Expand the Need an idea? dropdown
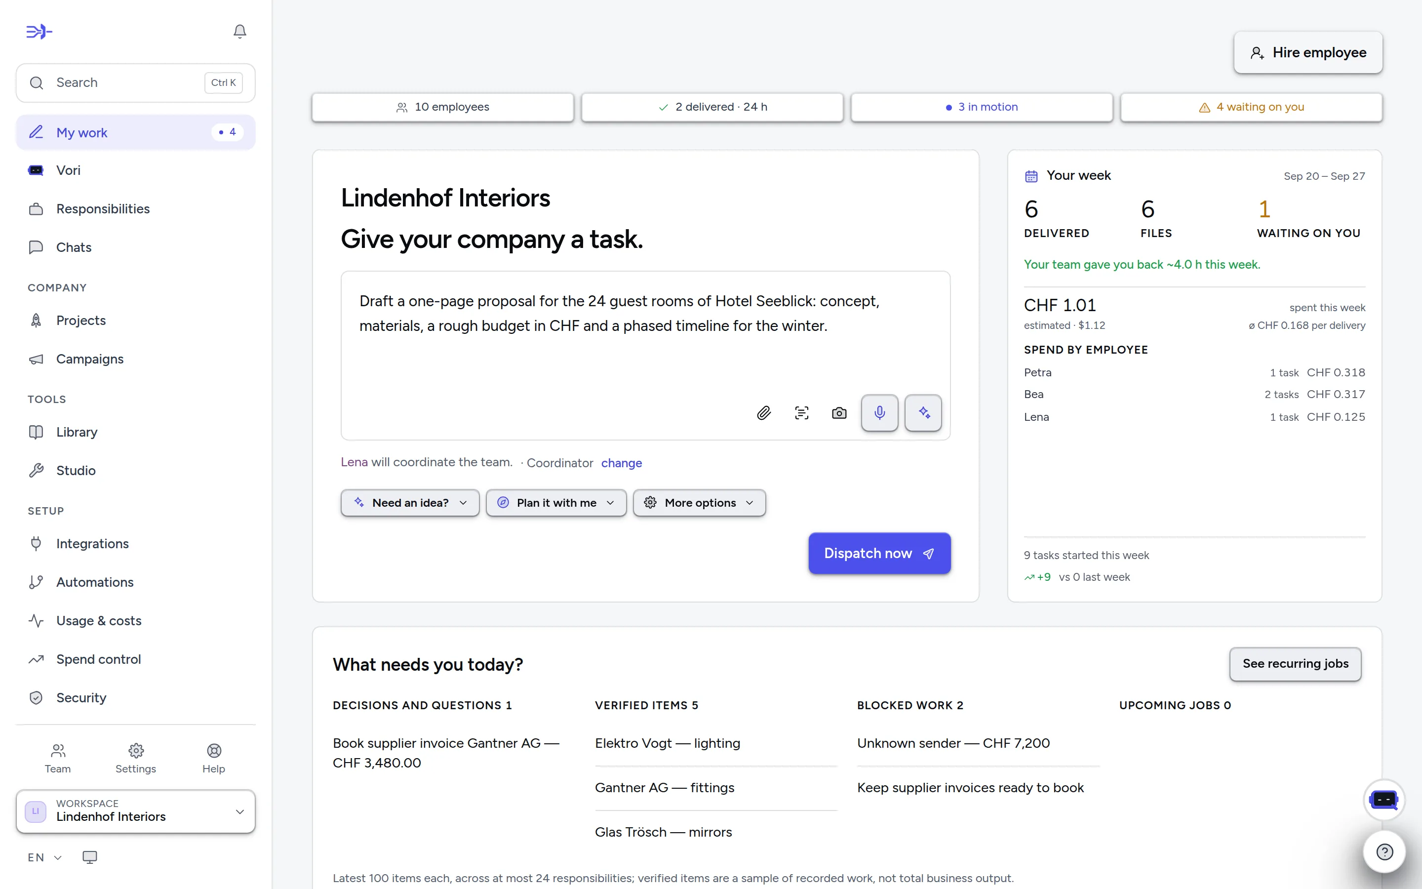This screenshot has width=1422, height=889. click(x=410, y=503)
